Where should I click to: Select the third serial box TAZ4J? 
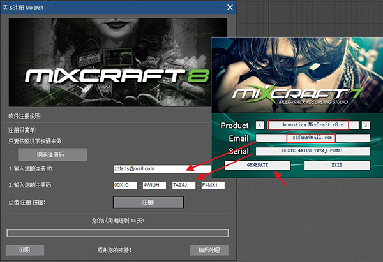pos(183,185)
